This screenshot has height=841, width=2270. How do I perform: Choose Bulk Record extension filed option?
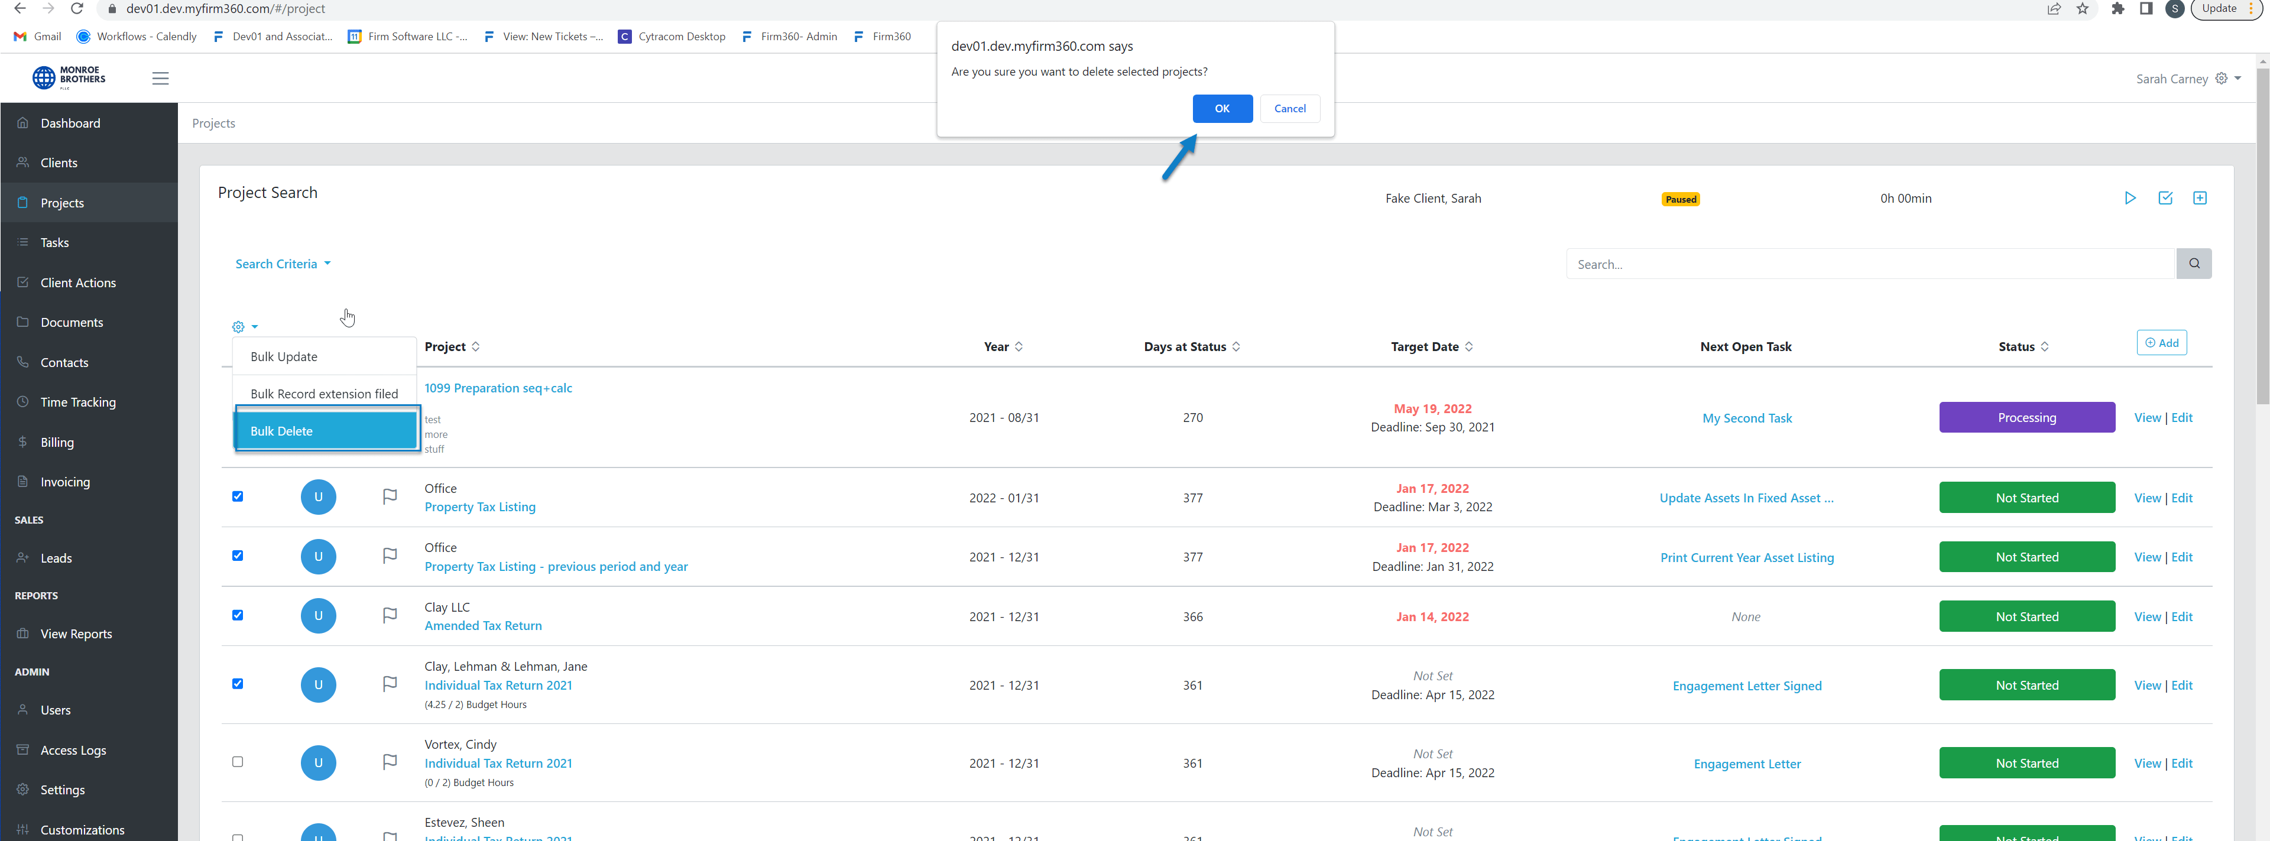pos(323,393)
